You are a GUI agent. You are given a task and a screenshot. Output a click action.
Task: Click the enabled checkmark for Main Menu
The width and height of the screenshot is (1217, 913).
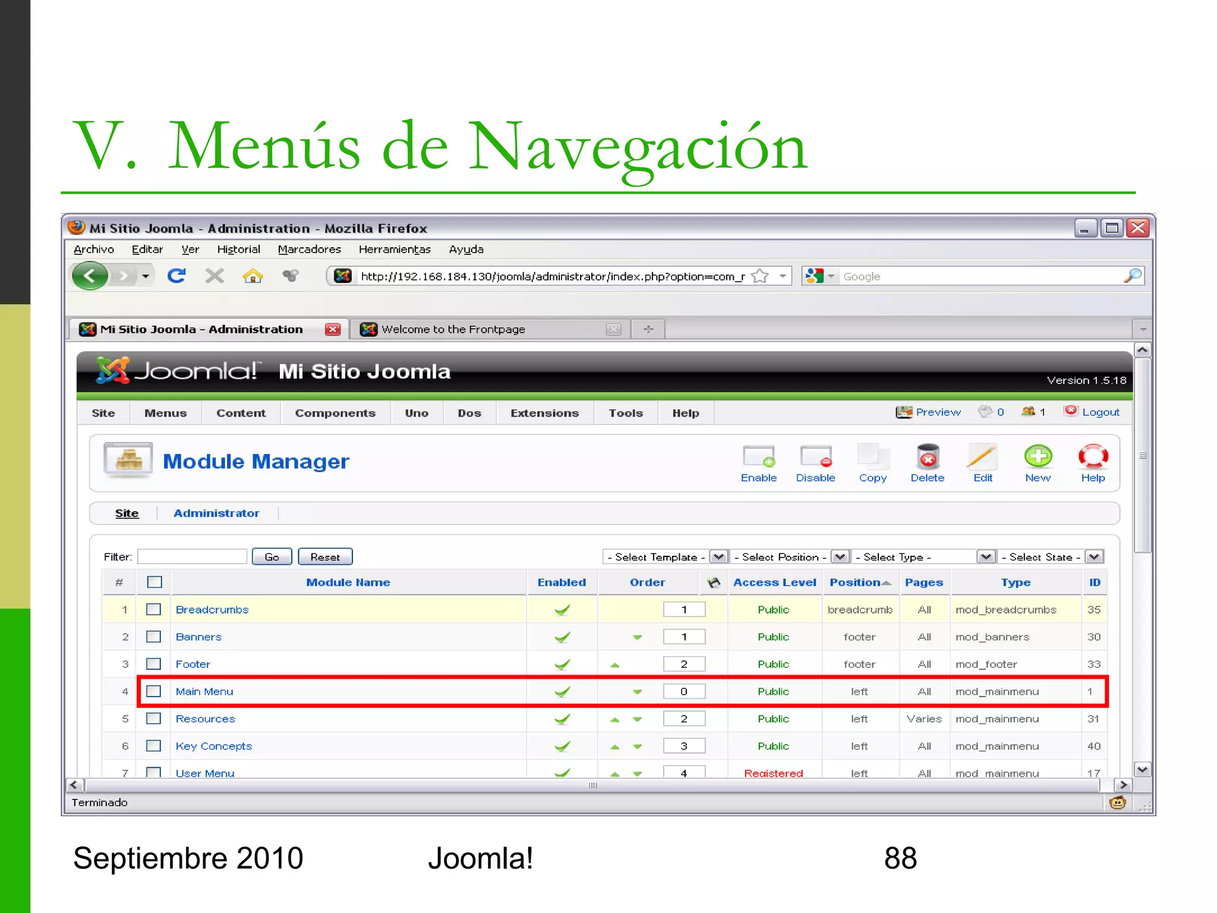coord(562,692)
